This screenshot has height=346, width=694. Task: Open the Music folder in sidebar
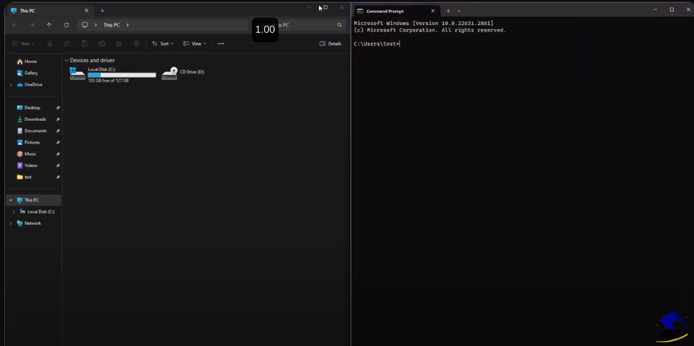click(x=30, y=154)
